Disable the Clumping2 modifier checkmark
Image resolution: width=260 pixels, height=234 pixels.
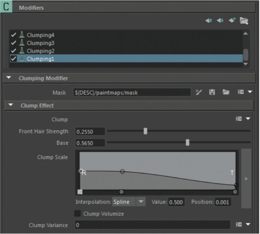[13, 51]
